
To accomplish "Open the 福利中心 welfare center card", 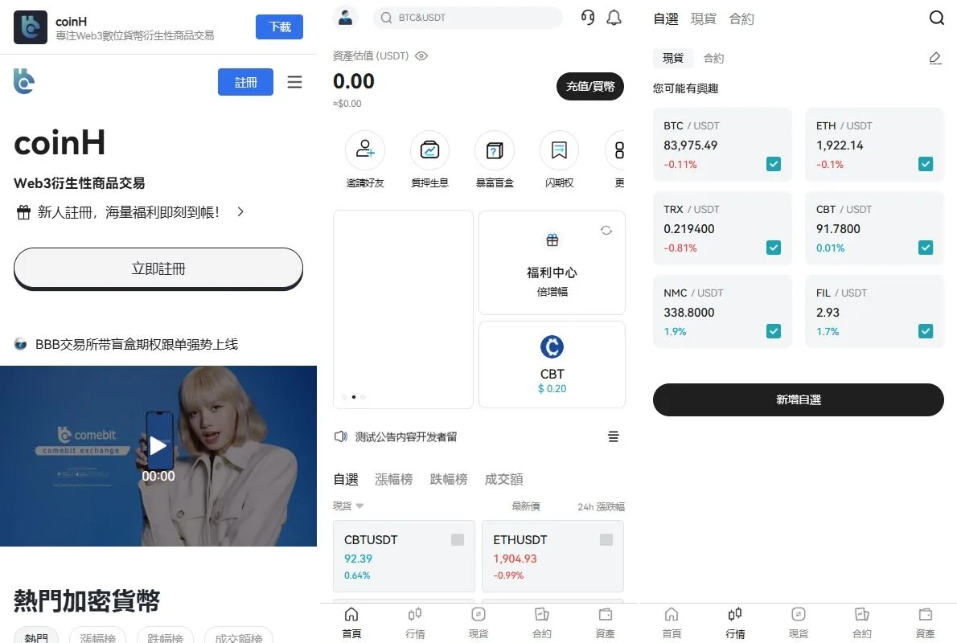I will [552, 261].
